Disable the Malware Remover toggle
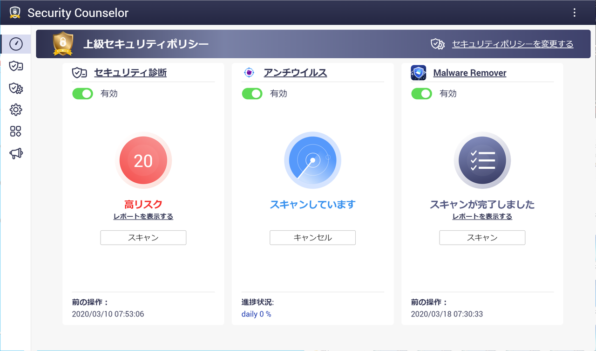 421,94
